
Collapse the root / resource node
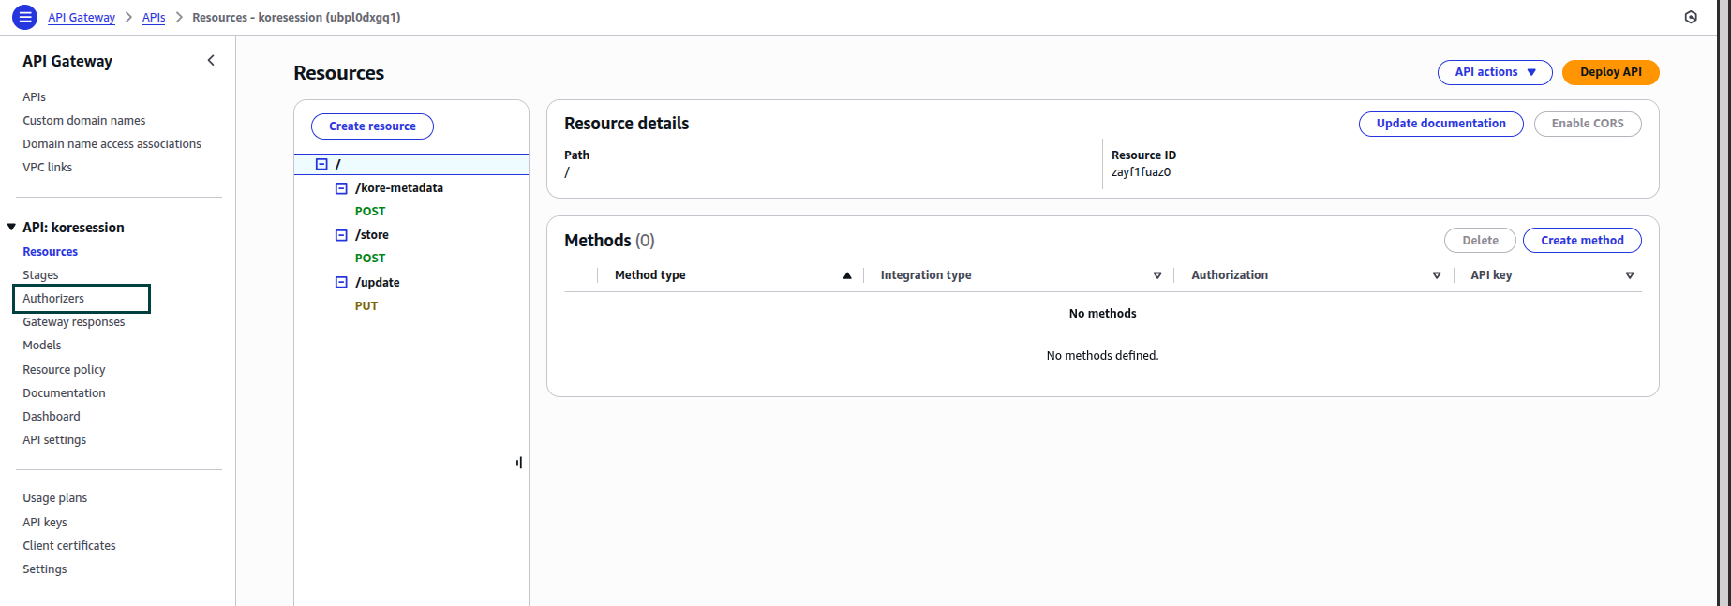(321, 164)
